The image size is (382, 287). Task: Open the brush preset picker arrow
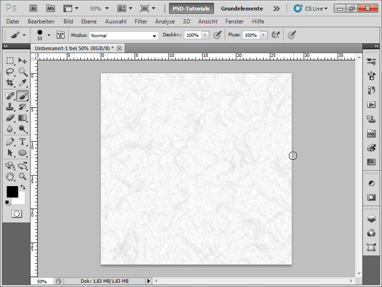[49, 35]
